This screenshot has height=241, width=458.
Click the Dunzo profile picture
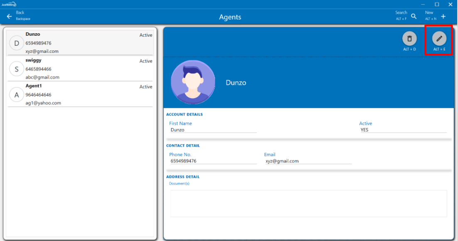[x=193, y=82]
